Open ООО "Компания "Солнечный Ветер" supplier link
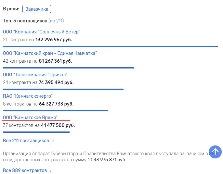Viewport: 223px width, 174px height. click(42, 32)
